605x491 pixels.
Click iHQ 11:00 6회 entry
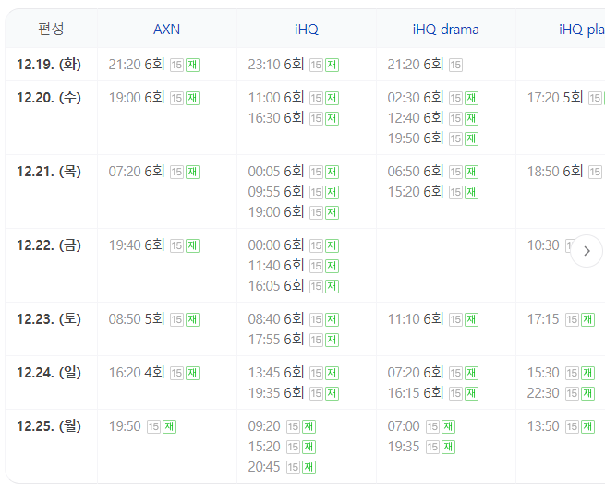pos(294,98)
